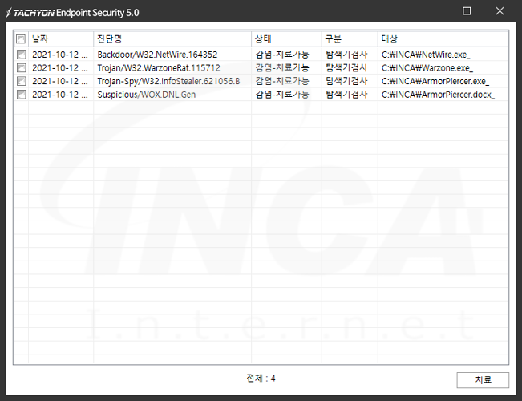This screenshot has width=522, height=401.
Task: Click the 전체 : 4 total count label
Action: tap(261, 379)
